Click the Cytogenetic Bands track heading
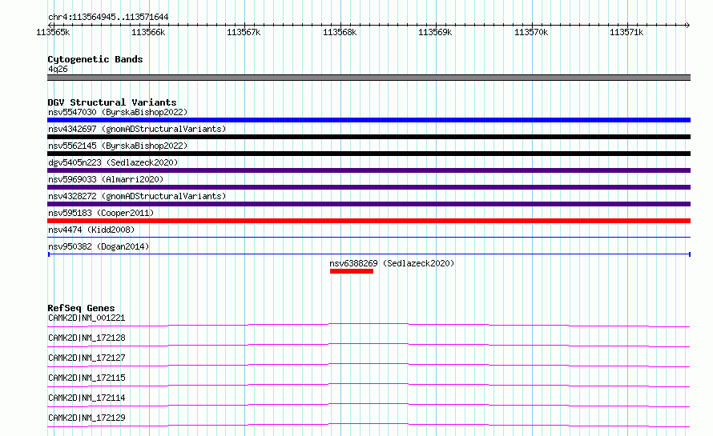This screenshot has width=713, height=436. 95,59
